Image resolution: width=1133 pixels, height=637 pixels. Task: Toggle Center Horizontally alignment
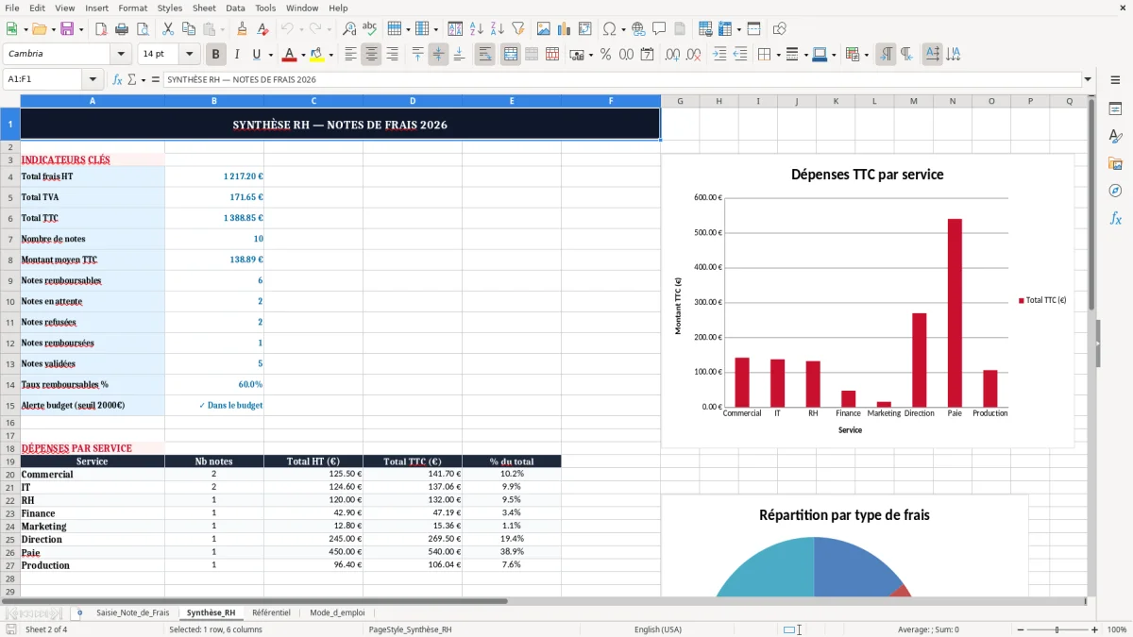coord(371,55)
